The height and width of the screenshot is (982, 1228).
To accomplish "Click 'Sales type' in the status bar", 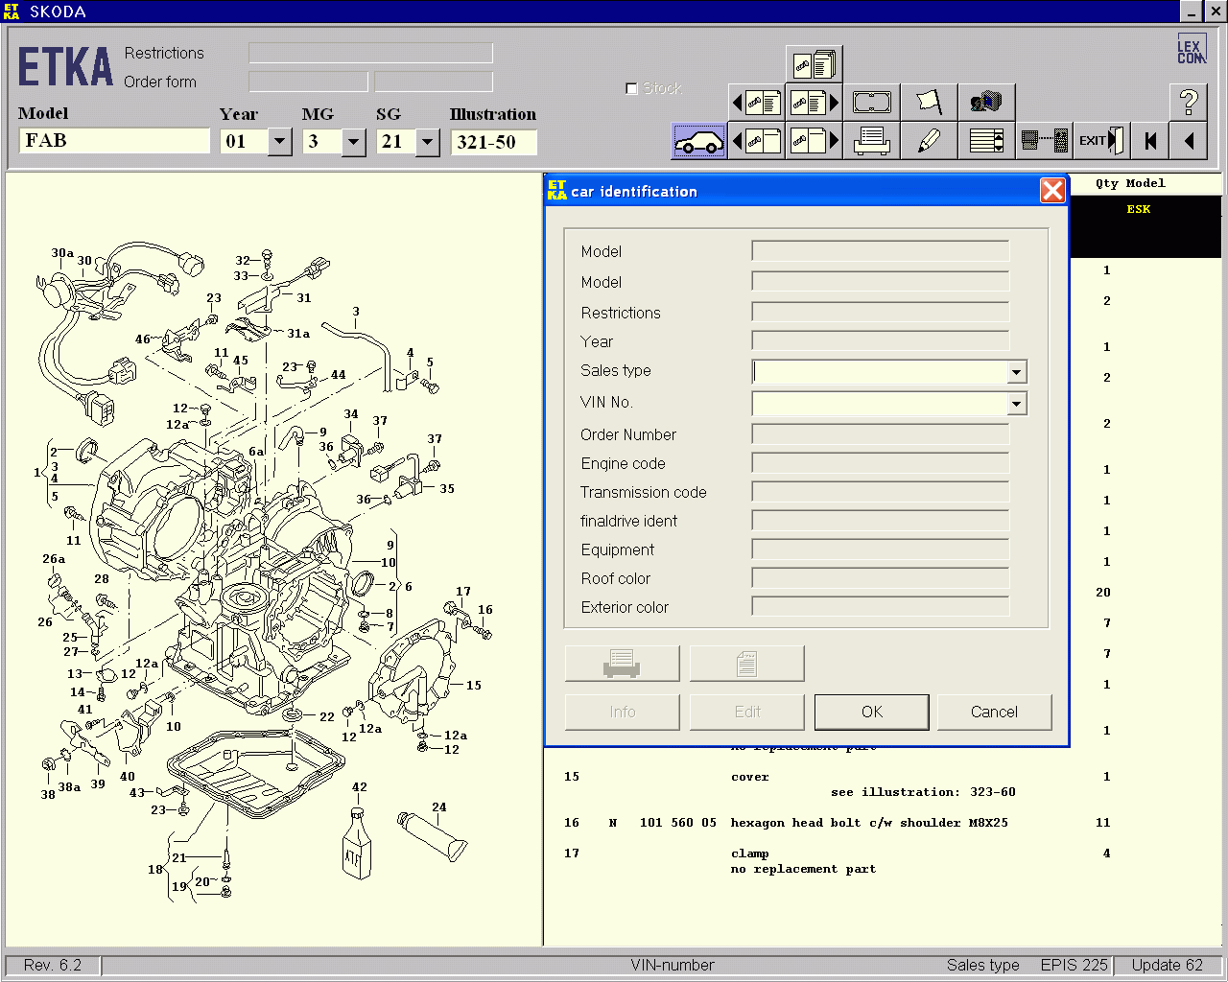I will coord(982,965).
